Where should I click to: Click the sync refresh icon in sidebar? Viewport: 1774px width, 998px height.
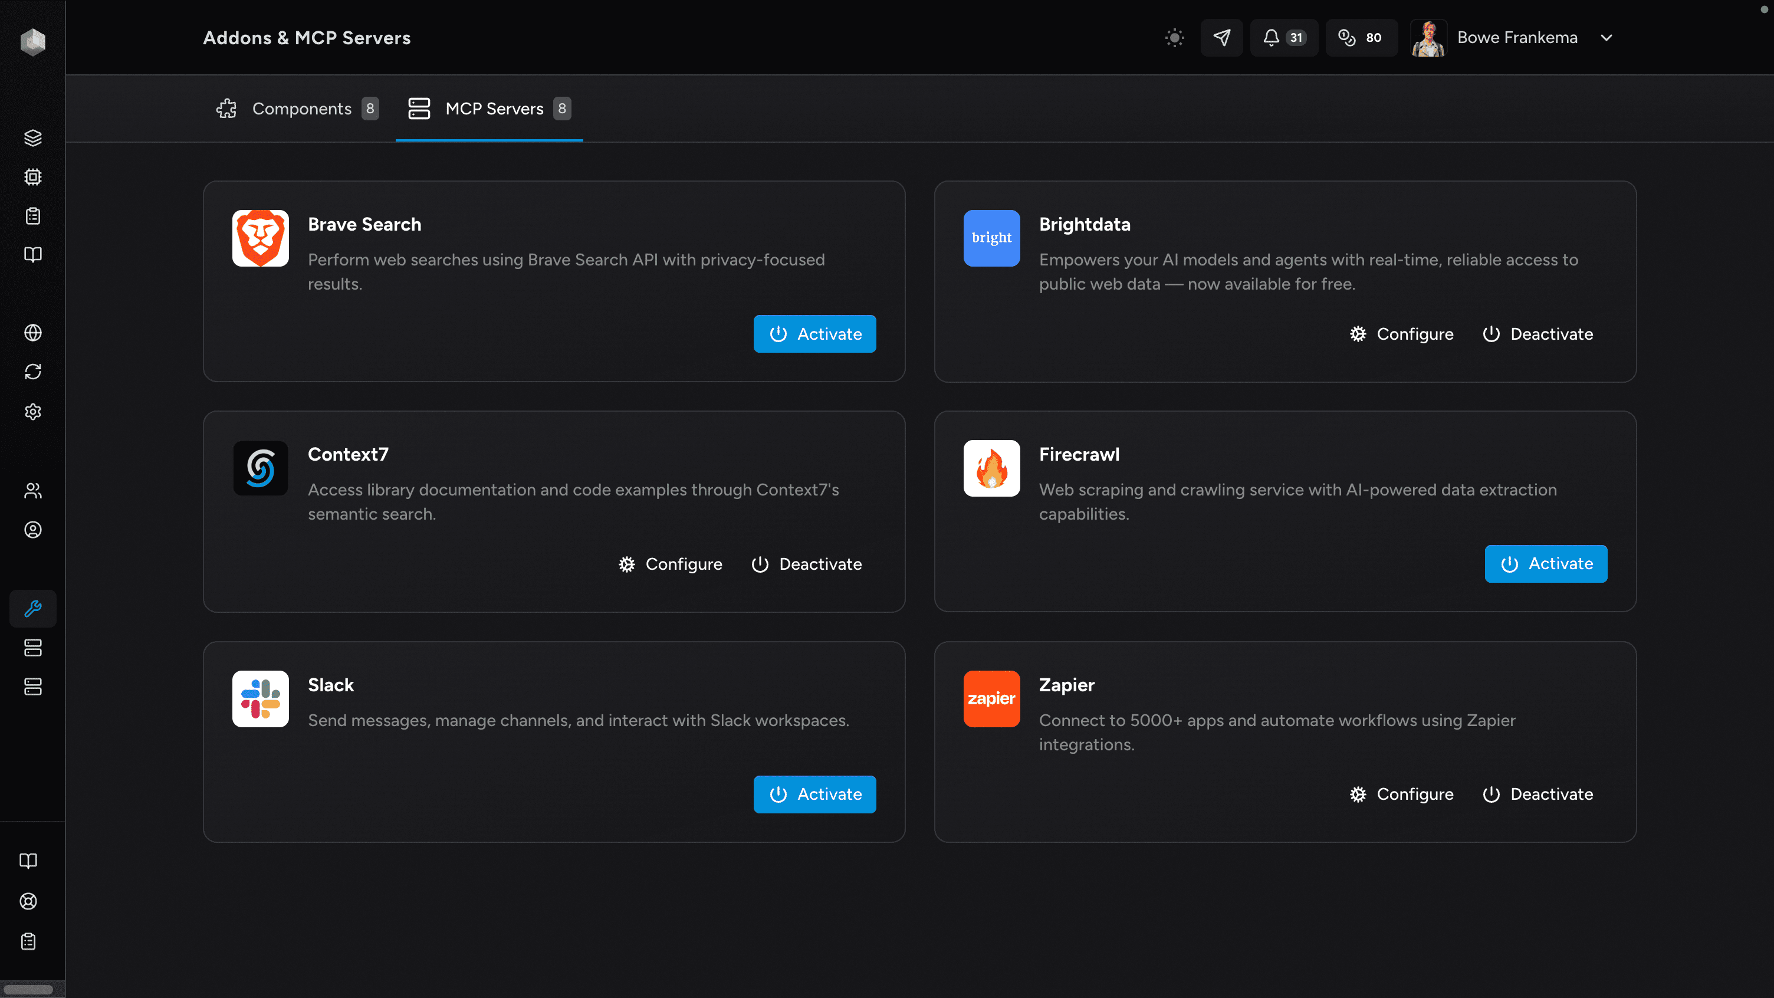(x=32, y=372)
